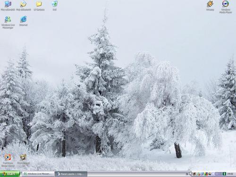The height and width of the screenshot is (177, 236).
Task: Open the Recycle Bin icon
Action: click(54, 6)
